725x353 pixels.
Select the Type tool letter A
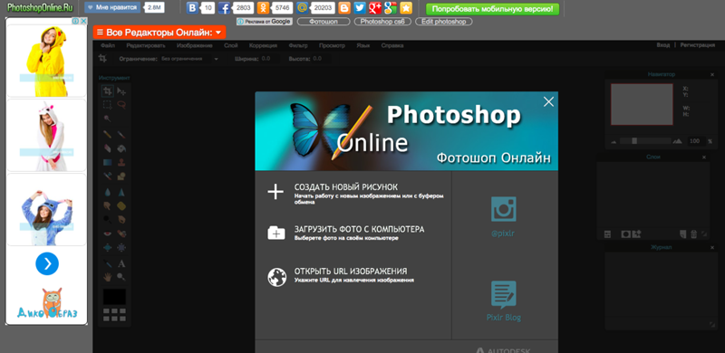click(121, 263)
